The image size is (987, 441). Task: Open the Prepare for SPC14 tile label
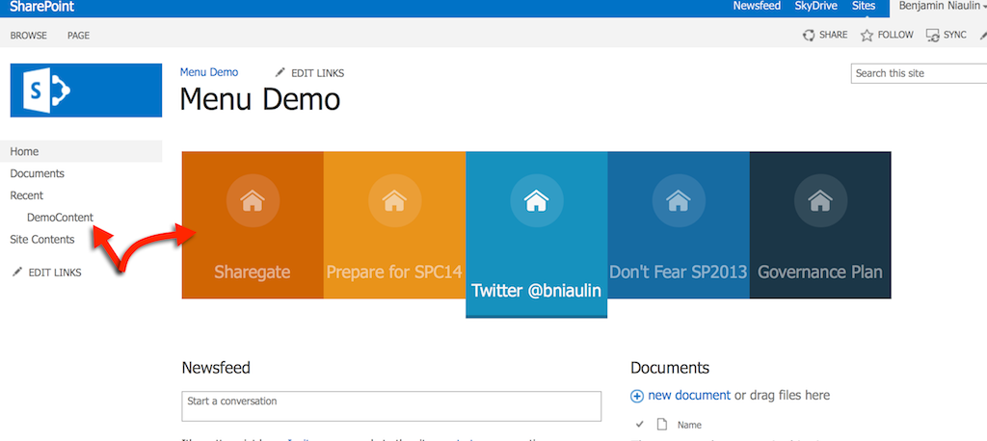(394, 272)
